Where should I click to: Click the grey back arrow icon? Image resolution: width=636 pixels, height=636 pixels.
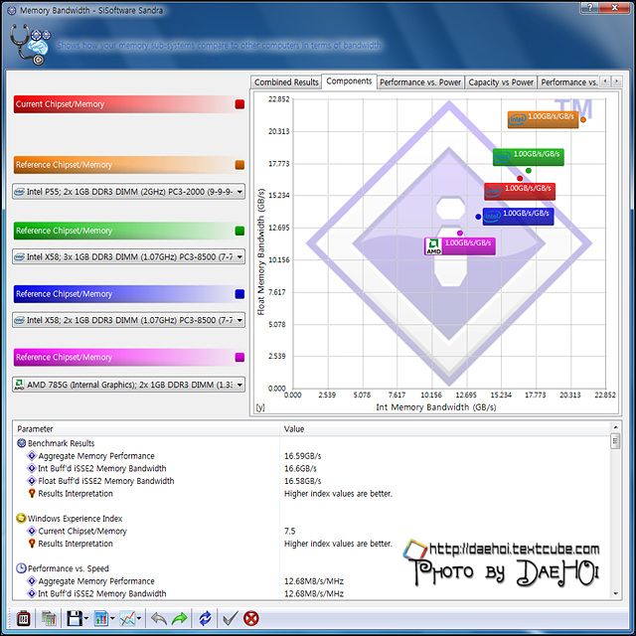pos(159,618)
